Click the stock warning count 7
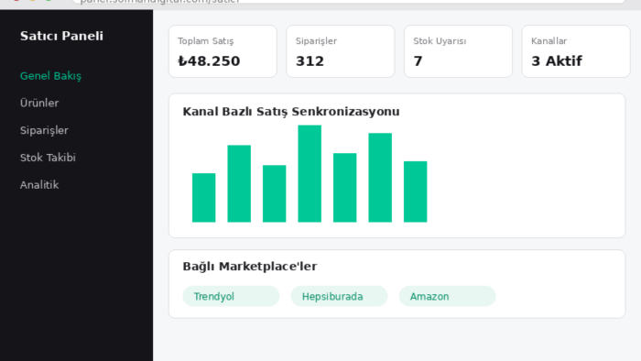Viewport: 641px width, 361px height. 418,60
